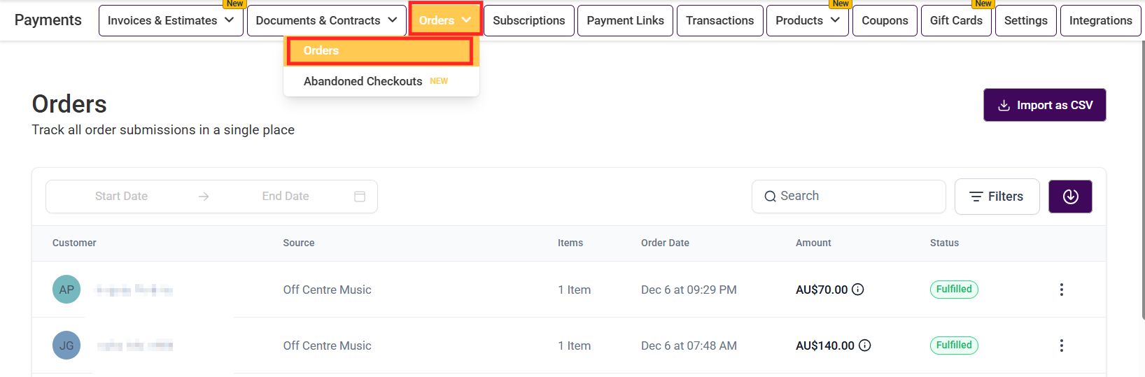Click the End Date field
Screen dimensions: 1145x377
(x=286, y=197)
